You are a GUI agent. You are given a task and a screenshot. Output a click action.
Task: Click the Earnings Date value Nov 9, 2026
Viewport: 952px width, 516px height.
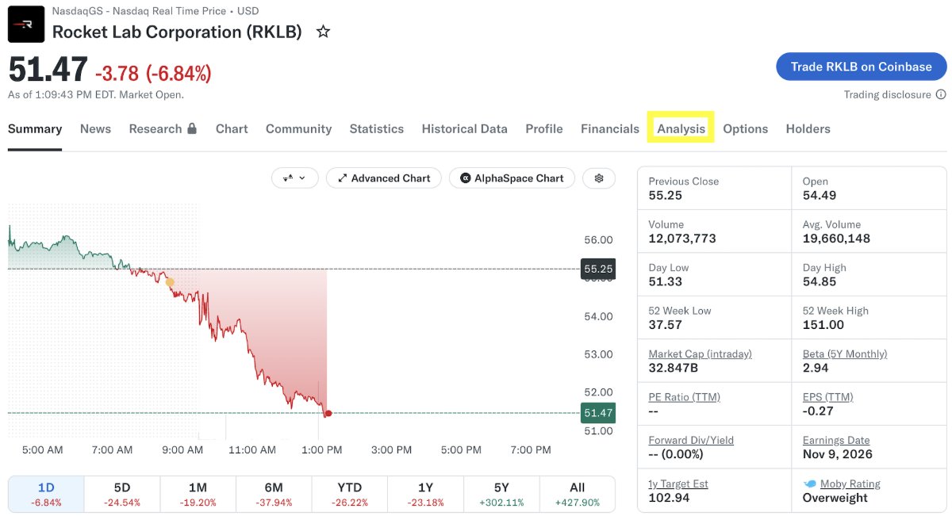(838, 454)
